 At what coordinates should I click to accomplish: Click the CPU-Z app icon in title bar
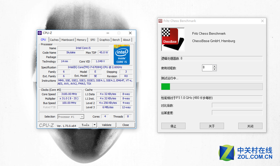tap(40, 33)
